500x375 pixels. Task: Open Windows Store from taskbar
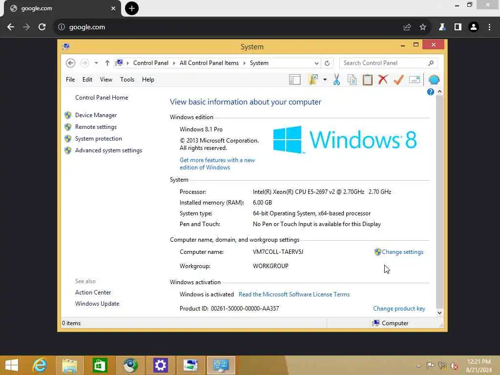(x=100, y=365)
